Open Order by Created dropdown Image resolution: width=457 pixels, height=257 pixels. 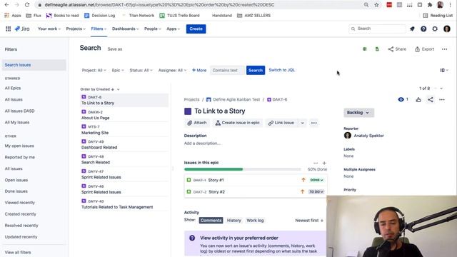[100, 89]
